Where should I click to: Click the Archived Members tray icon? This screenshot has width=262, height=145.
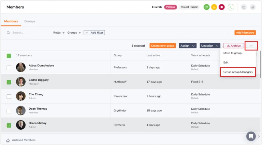click(x=8, y=140)
